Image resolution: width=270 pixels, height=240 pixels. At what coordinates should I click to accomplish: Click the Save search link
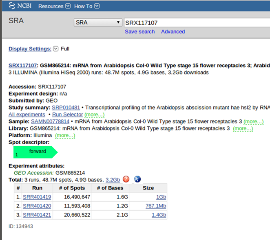pos(139,32)
